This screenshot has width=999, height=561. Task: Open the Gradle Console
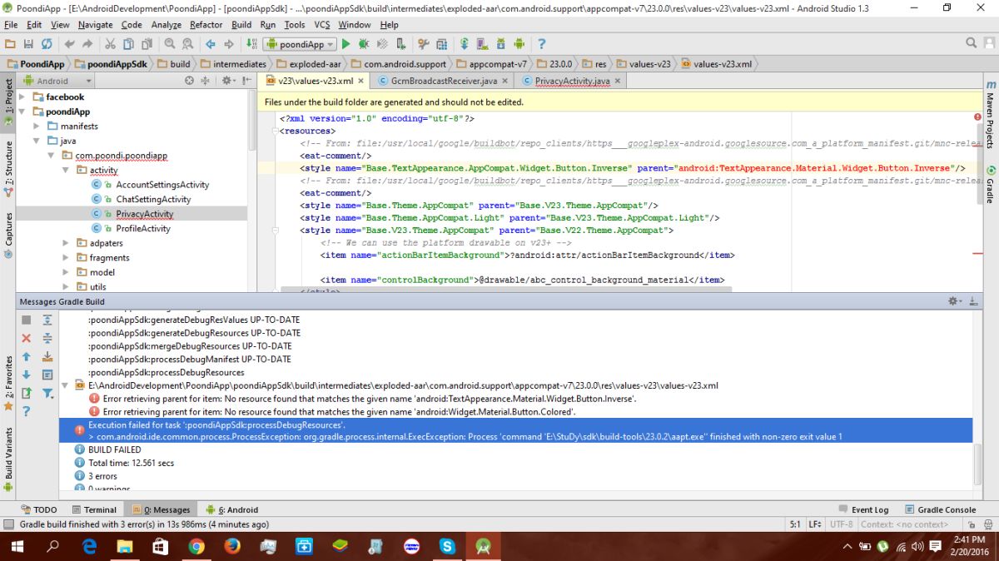940,509
